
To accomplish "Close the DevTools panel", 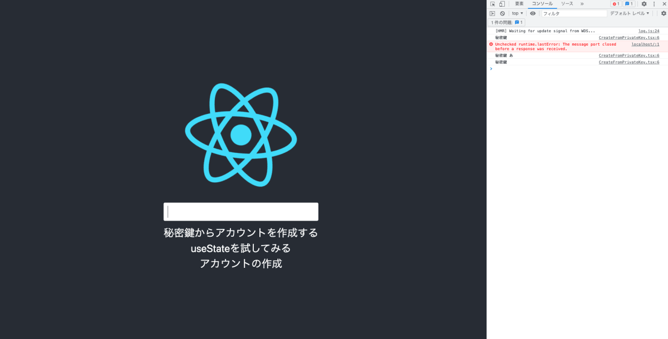I will (663, 4).
